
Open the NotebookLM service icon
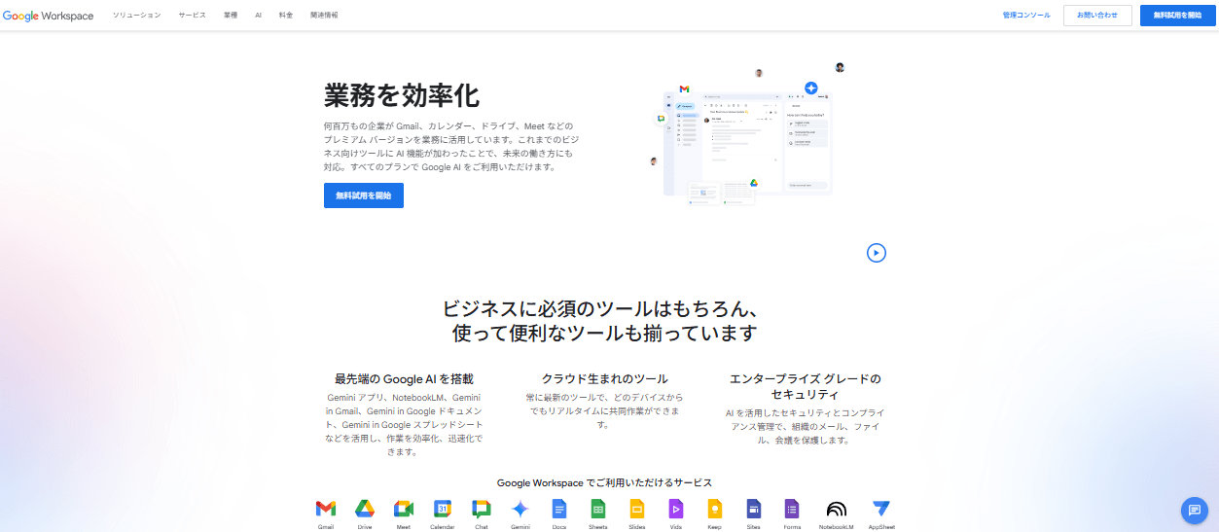[x=836, y=509]
